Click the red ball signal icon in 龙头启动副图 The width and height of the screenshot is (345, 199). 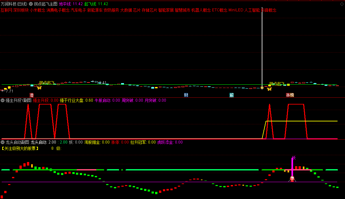(292, 179)
